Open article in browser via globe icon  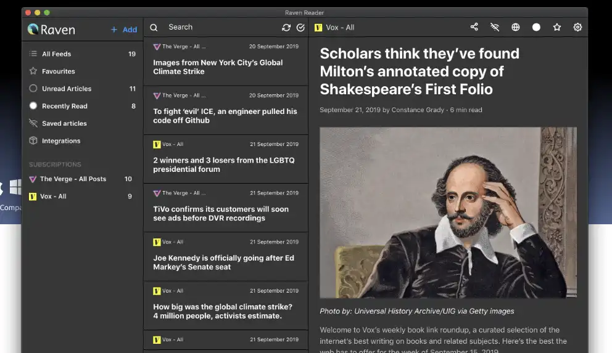pyautogui.click(x=516, y=27)
